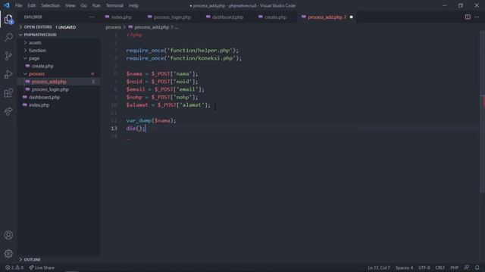Start Live Share from status bar

tap(42, 267)
